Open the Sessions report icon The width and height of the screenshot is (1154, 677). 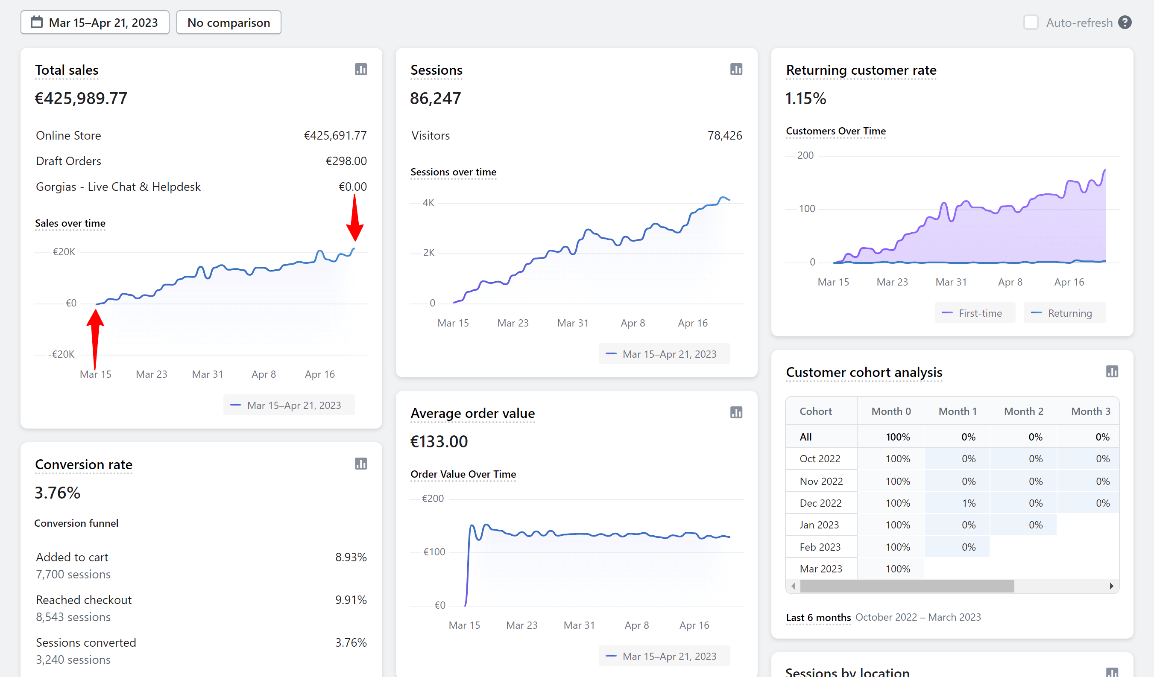click(x=736, y=70)
